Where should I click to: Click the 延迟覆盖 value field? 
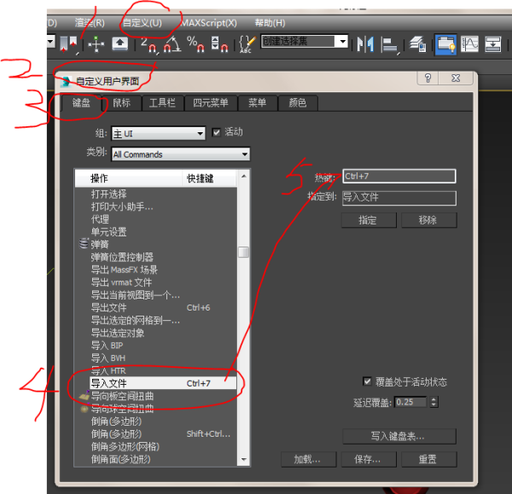point(410,402)
